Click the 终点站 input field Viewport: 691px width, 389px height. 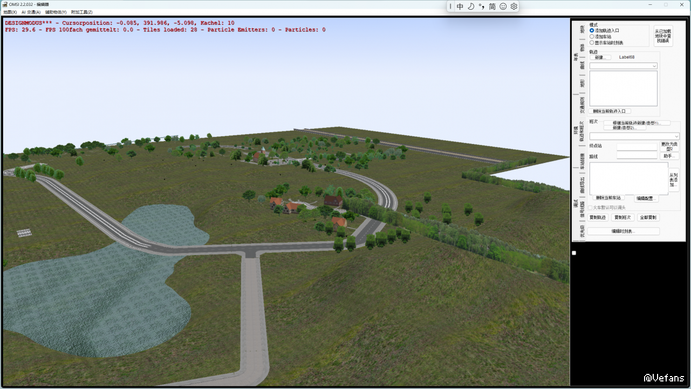(x=637, y=146)
